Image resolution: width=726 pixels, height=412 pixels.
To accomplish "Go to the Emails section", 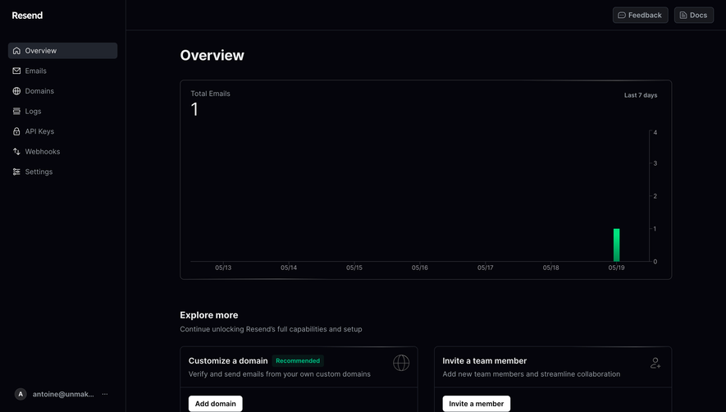I will (x=62, y=71).
